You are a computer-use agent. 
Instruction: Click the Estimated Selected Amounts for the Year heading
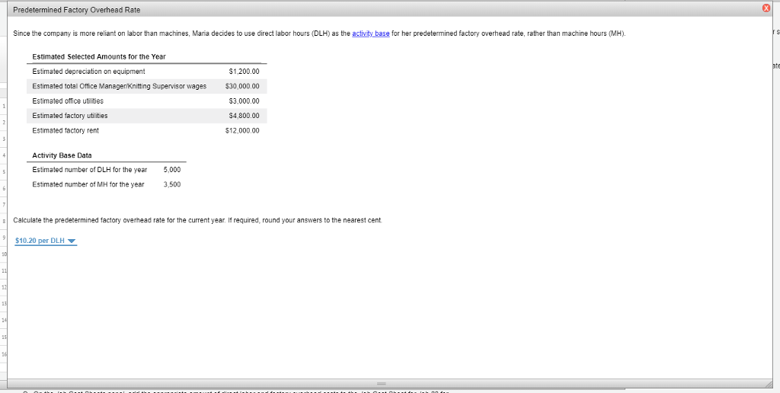[x=99, y=56]
